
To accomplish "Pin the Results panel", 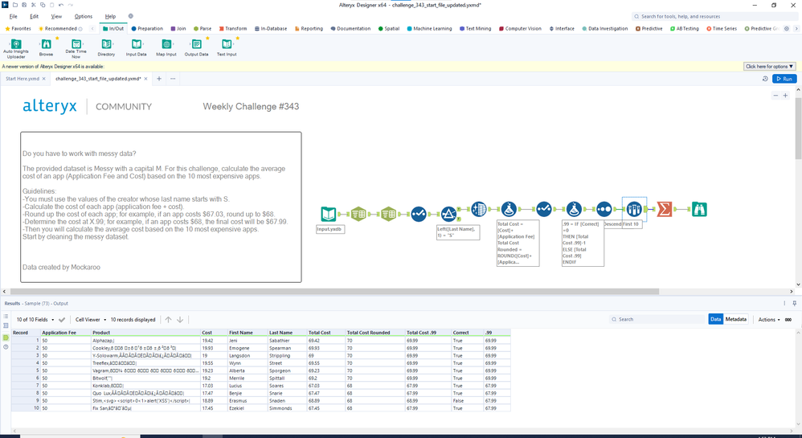I will click(794, 304).
